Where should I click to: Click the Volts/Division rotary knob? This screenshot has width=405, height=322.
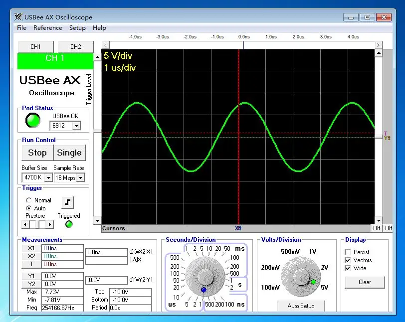point(301,277)
